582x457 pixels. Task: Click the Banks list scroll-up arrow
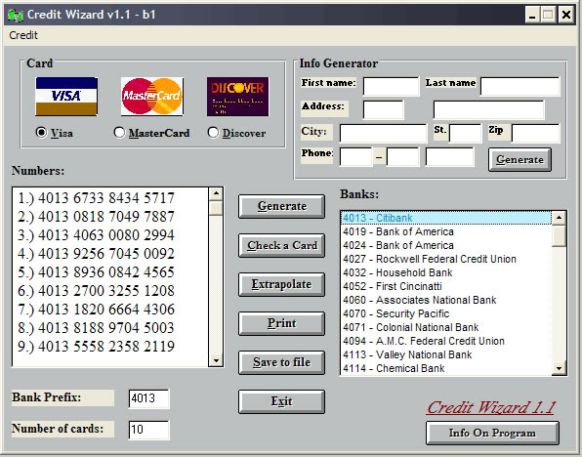(x=559, y=218)
